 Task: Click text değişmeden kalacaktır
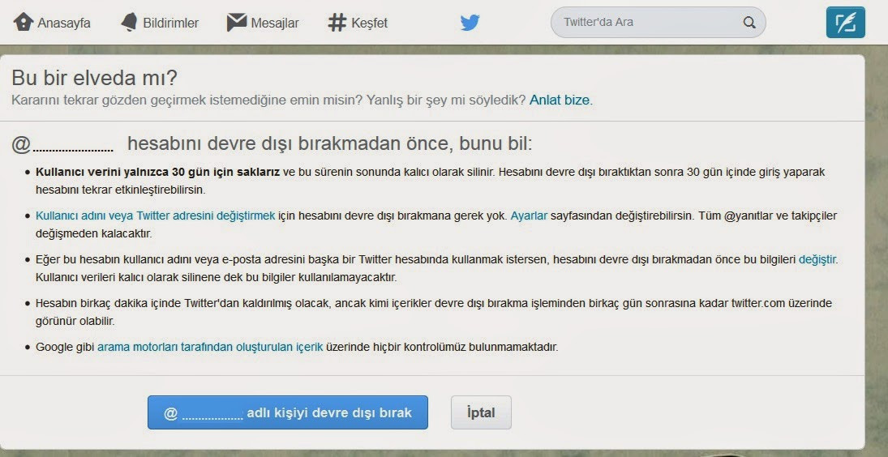tap(93, 233)
